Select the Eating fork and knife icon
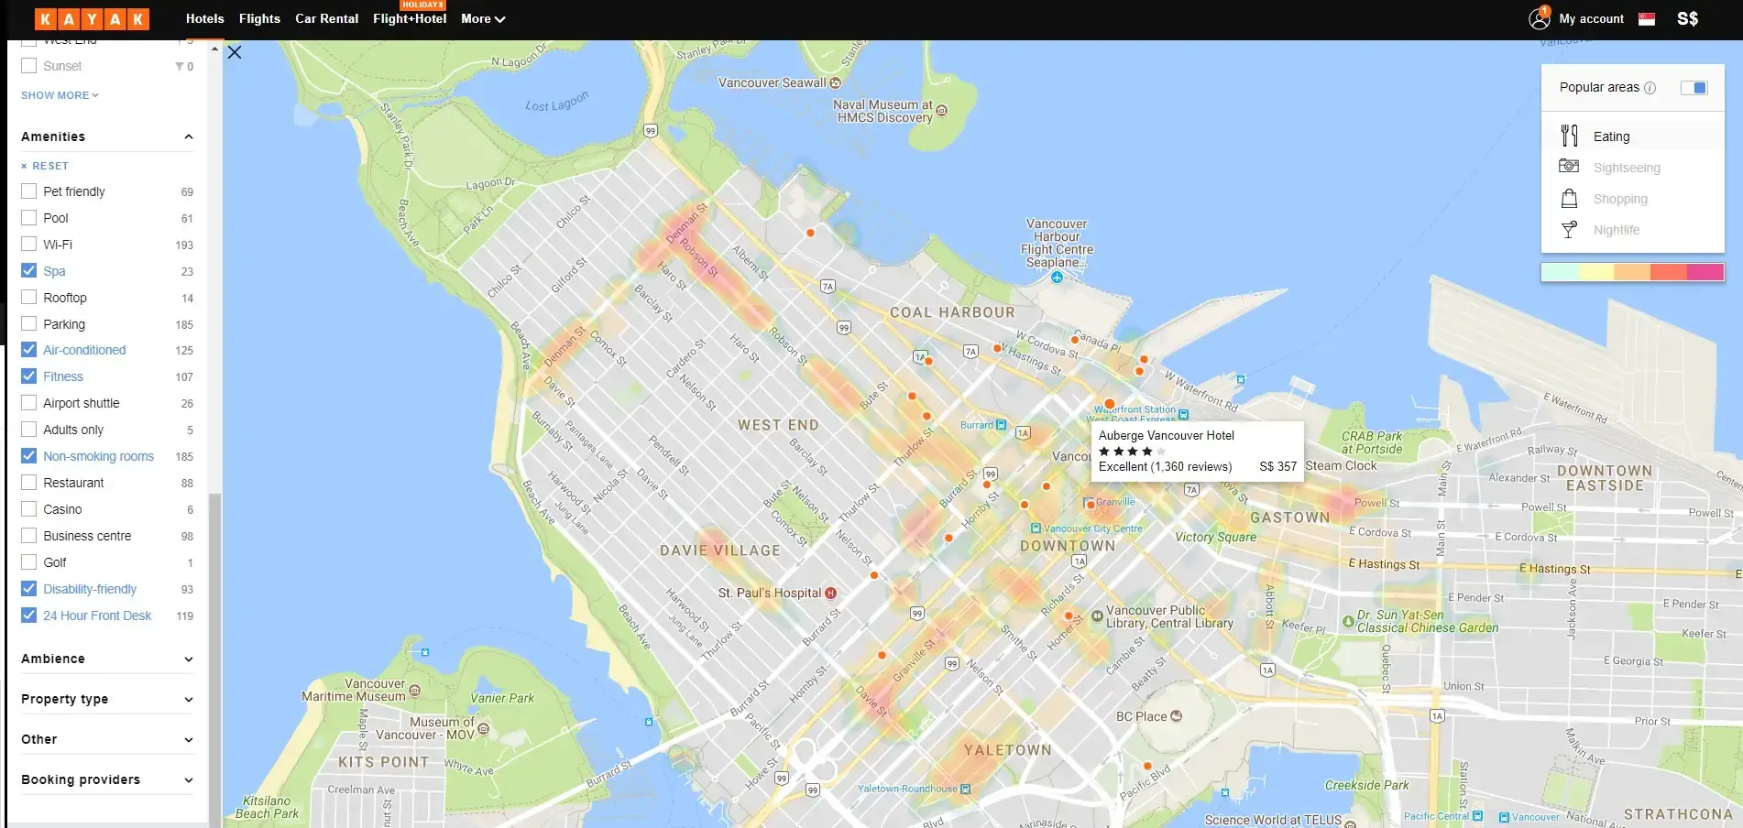This screenshot has width=1743, height=828. coord(1570,136)
